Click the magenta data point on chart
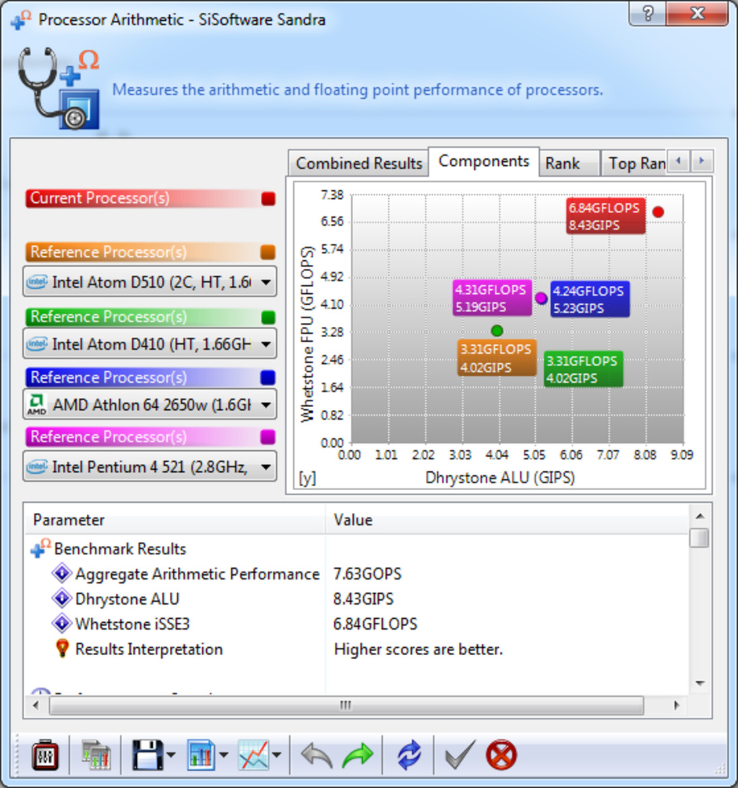 pos(541,298)
